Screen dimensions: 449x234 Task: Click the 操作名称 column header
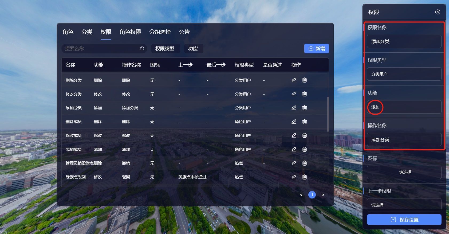(x=131, y=65)
